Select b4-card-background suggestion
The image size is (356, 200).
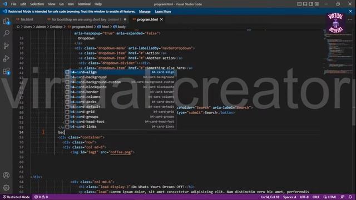[120, 77]
